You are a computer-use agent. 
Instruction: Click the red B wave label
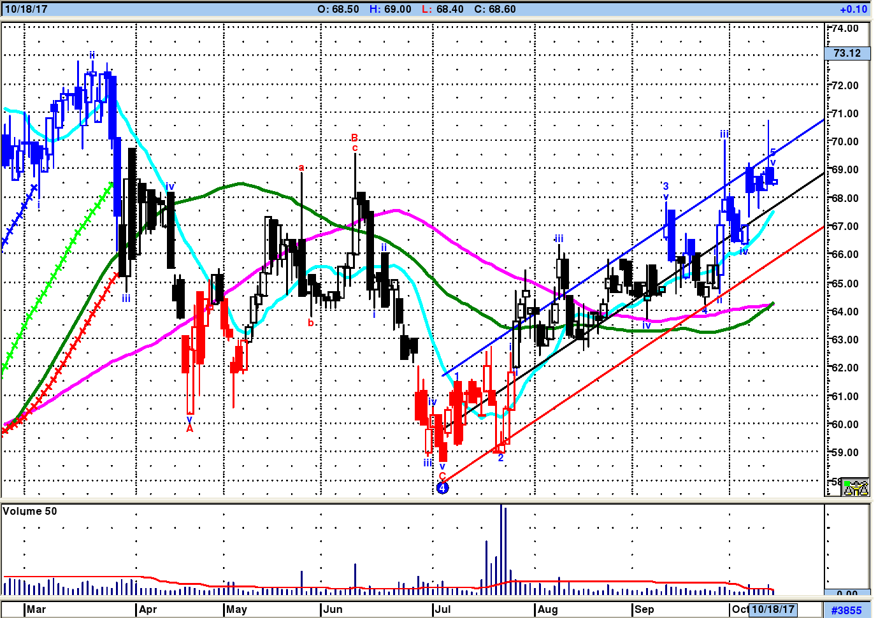pos(355,138)
